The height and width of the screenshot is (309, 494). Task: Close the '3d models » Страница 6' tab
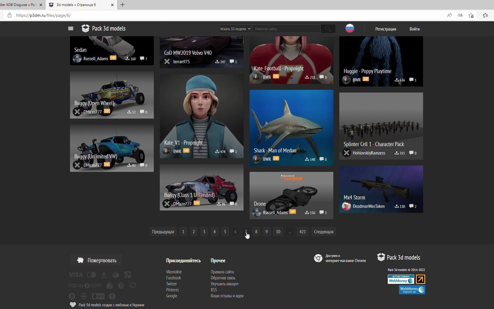pos(113,5)
